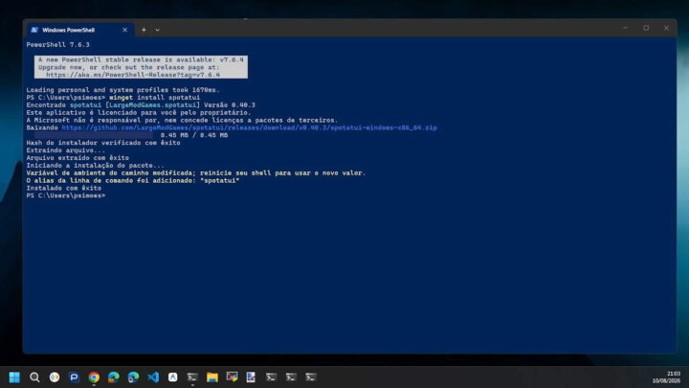
Task: Open File Explorer folder icon
Action: coord(212,377)
